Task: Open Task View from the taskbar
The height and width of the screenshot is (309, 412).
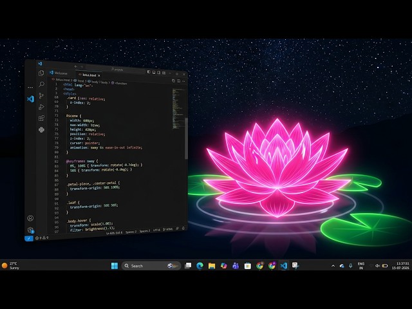Action: pyautogui.click(x=188, y=266)
